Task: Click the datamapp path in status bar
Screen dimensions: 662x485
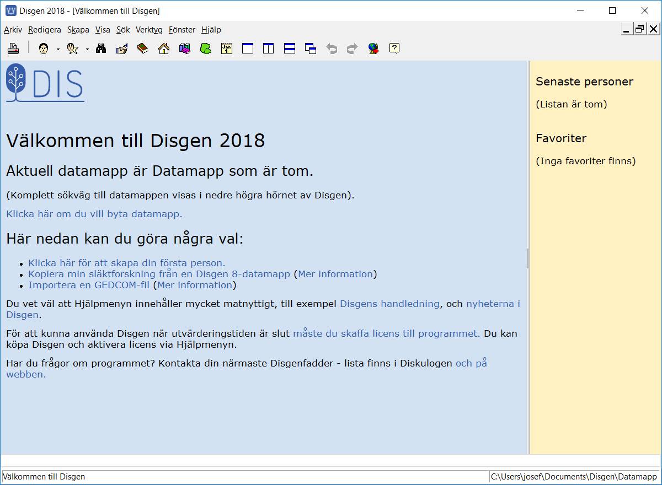Action: coord(574,477)
